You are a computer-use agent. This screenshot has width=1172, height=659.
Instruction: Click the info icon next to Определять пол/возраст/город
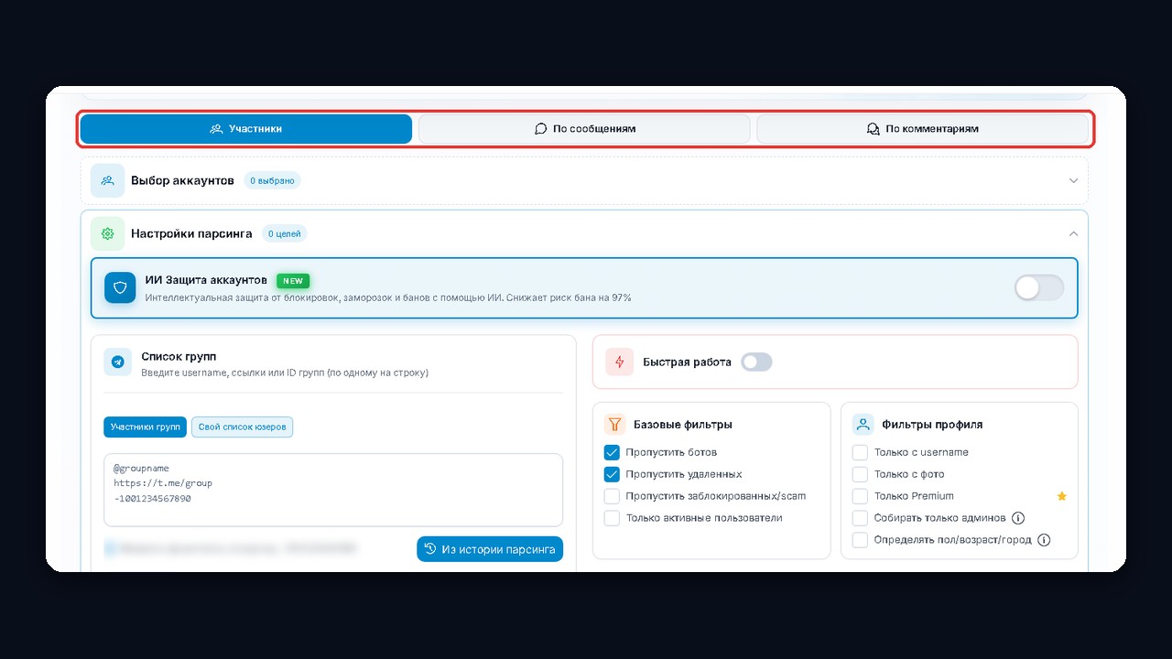[1044, 540]
